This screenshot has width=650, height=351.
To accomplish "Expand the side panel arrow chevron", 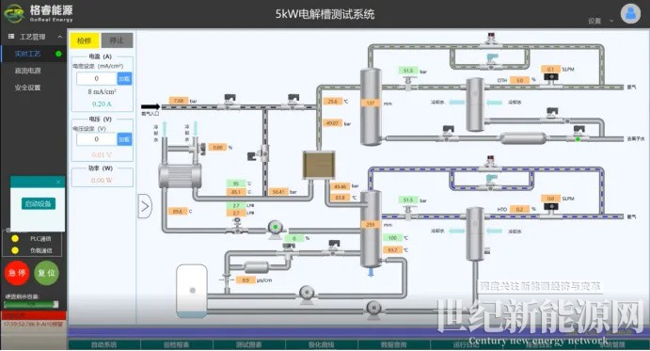I will [x=145, y=206].
